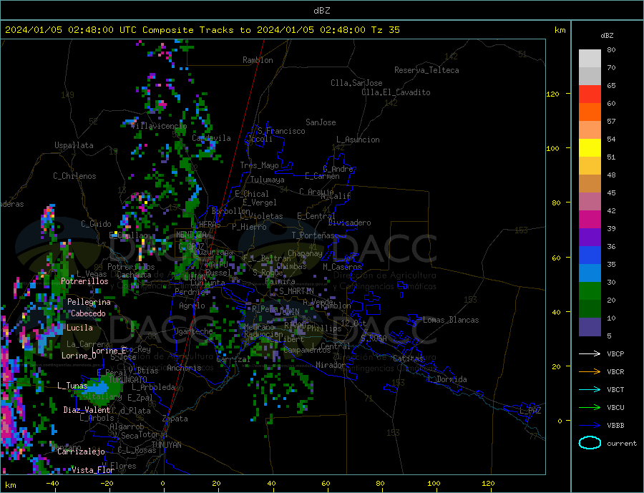Select the green 30 dBZ color swatch

coord(590,291)
